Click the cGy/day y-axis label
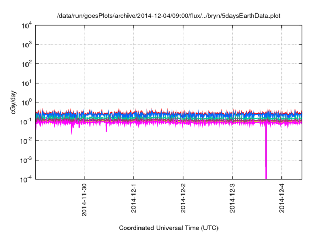 (14, 102)
